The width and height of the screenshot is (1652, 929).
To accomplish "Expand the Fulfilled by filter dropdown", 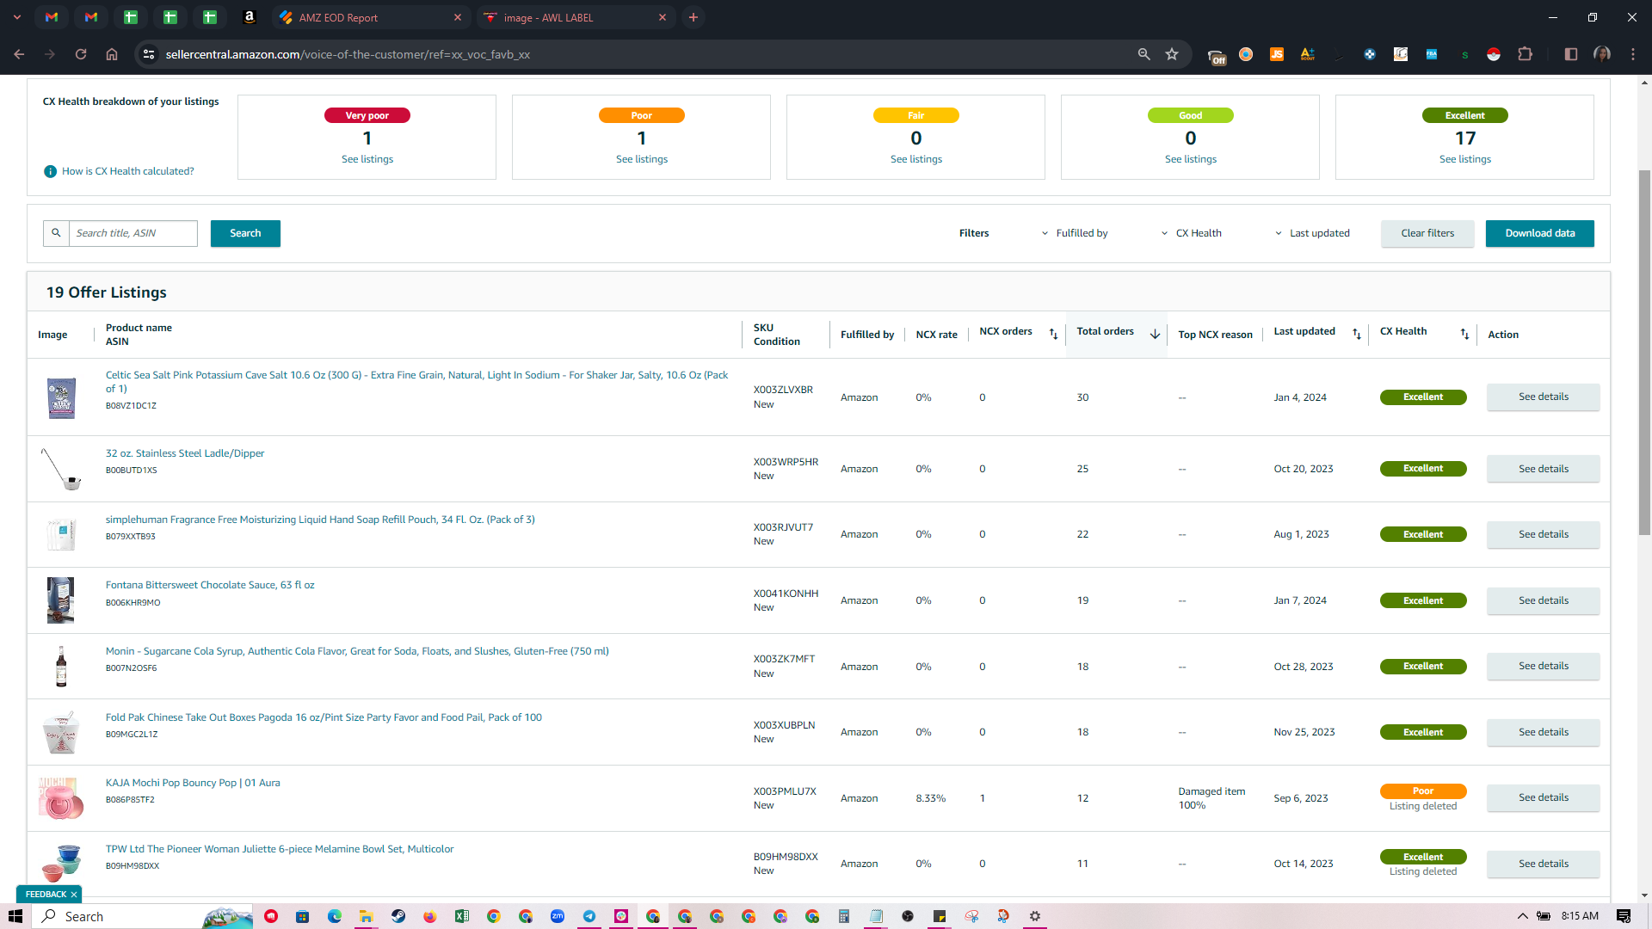I will tap(1075, 233).
